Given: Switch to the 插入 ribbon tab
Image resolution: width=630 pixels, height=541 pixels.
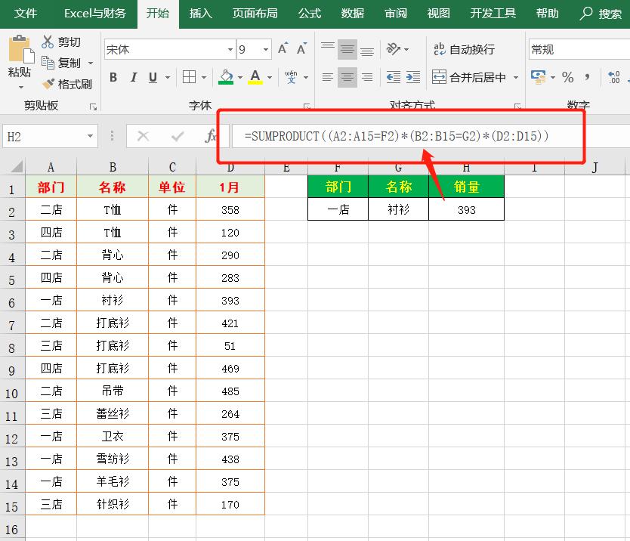Looking at the screenshot, I should pos(200,13).
